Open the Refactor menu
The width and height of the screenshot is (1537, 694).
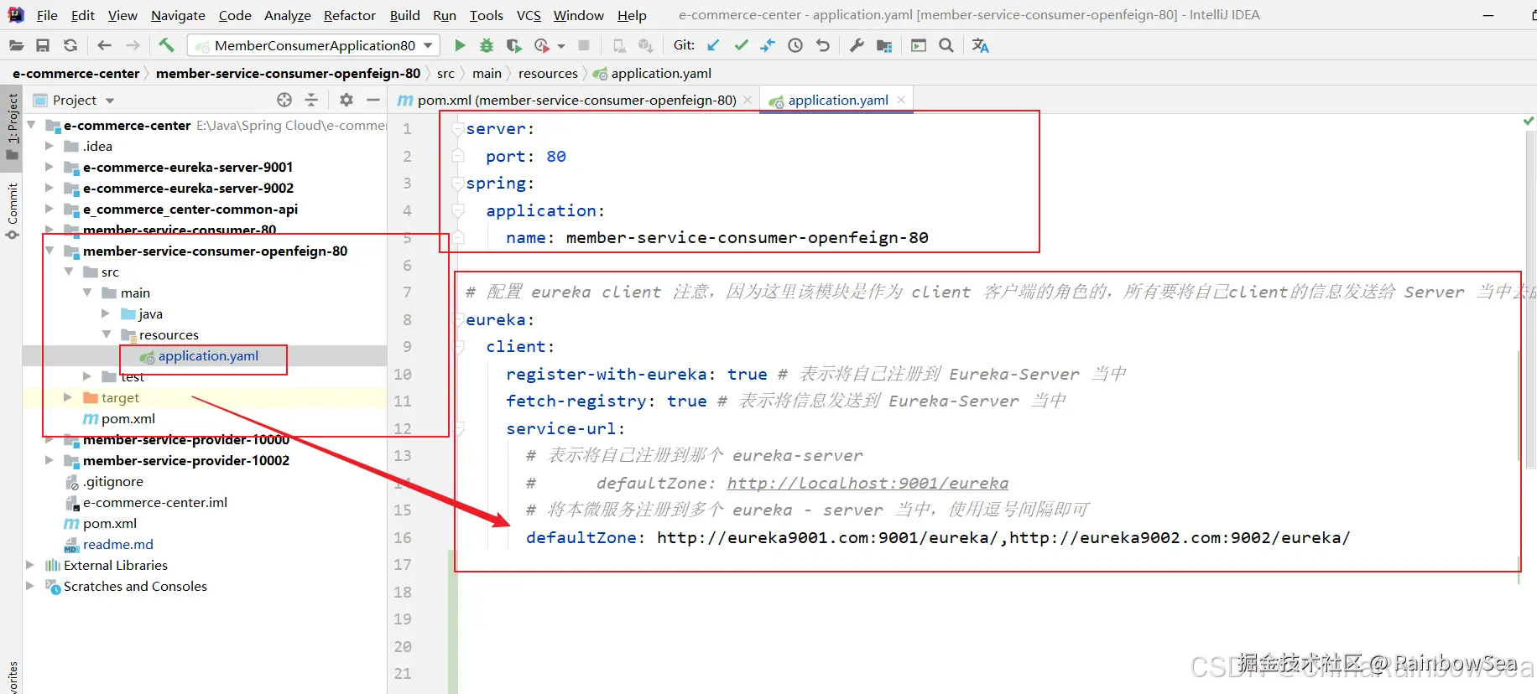350,15
